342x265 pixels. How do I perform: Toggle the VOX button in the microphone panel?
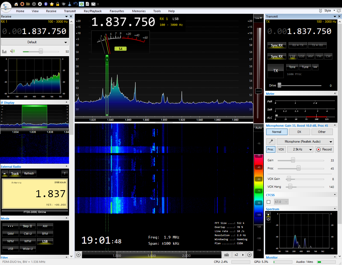[281, 149]
